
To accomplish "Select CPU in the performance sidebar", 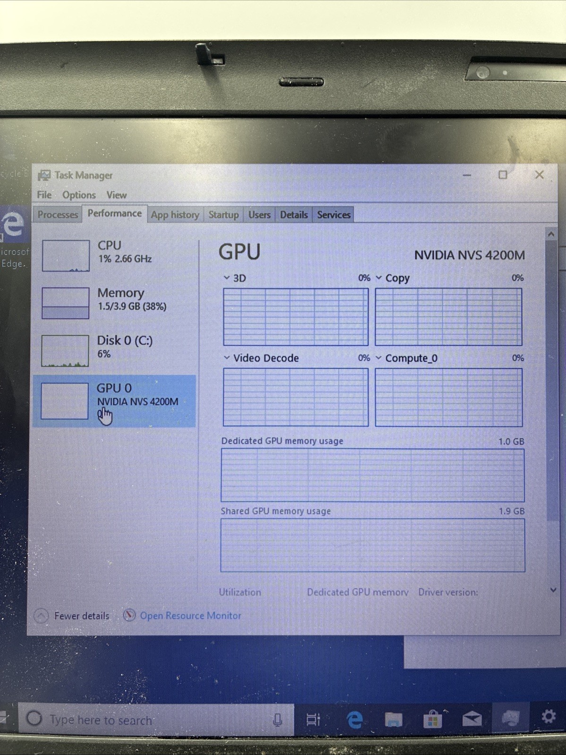I will [x=115, y=255].
